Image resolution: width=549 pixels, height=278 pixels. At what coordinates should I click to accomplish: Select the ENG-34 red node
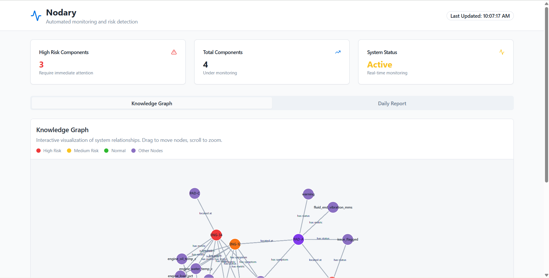click(x=216, y=235)
